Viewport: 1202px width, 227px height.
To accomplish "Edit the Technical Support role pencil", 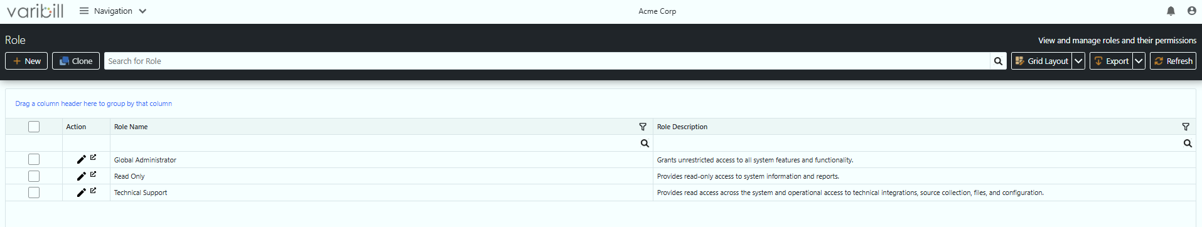I will [x=81, y=193].
